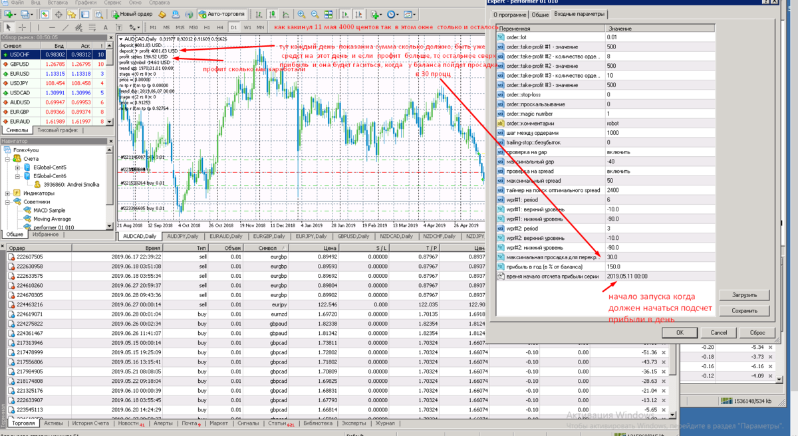Screen dimensions: 798x436
Task: Click the Загрузить button
Action: coord(744,295)
